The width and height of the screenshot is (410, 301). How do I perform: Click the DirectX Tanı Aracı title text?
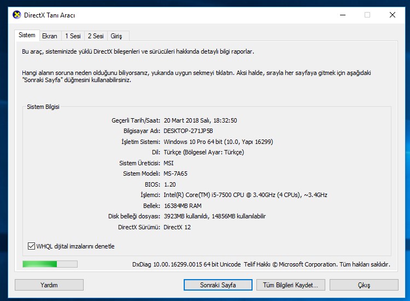coord(51,15)
